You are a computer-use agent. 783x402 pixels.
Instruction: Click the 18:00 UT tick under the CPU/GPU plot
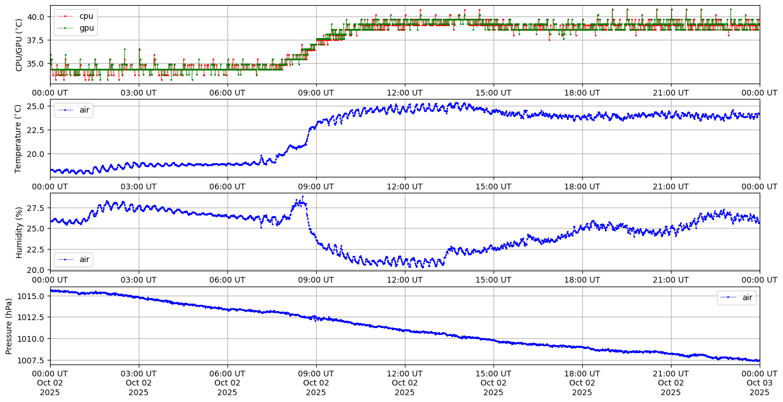point(582,93)
